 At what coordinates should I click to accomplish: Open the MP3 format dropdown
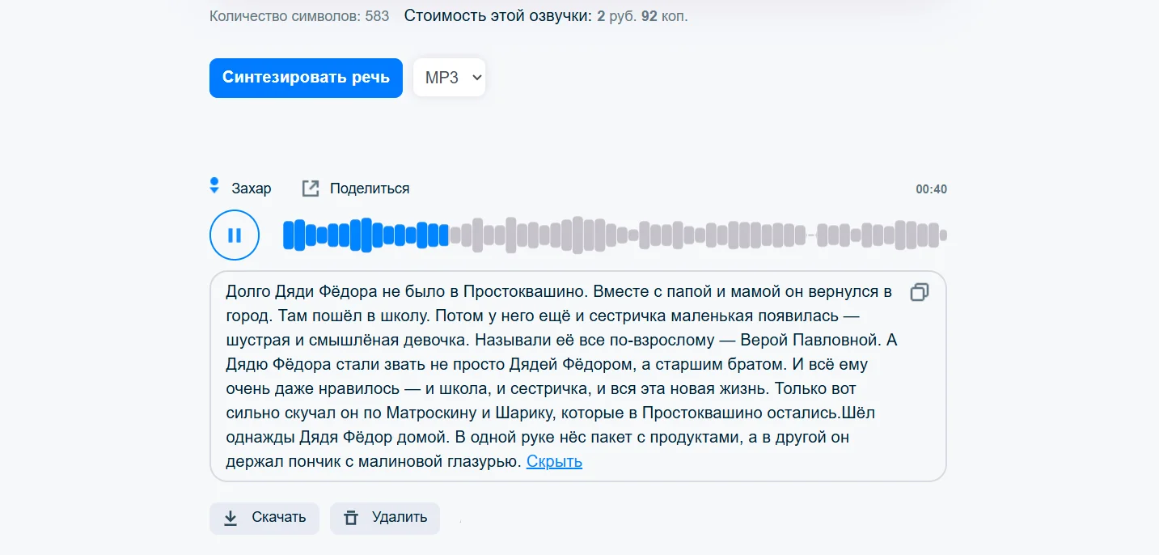point(450,78)
